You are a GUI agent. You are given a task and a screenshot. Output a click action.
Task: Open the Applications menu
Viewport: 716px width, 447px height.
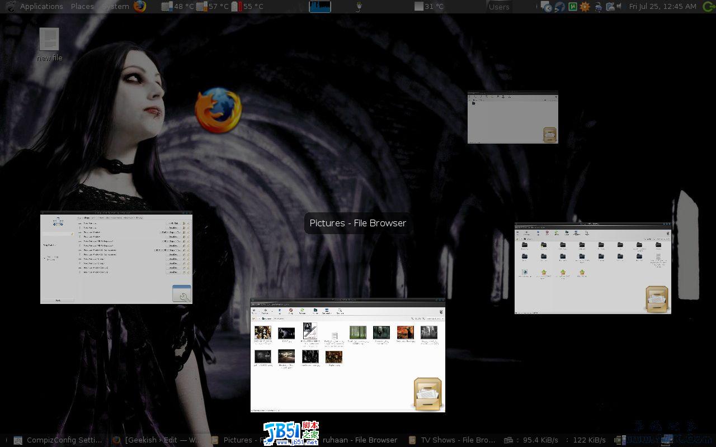[41, 7]
